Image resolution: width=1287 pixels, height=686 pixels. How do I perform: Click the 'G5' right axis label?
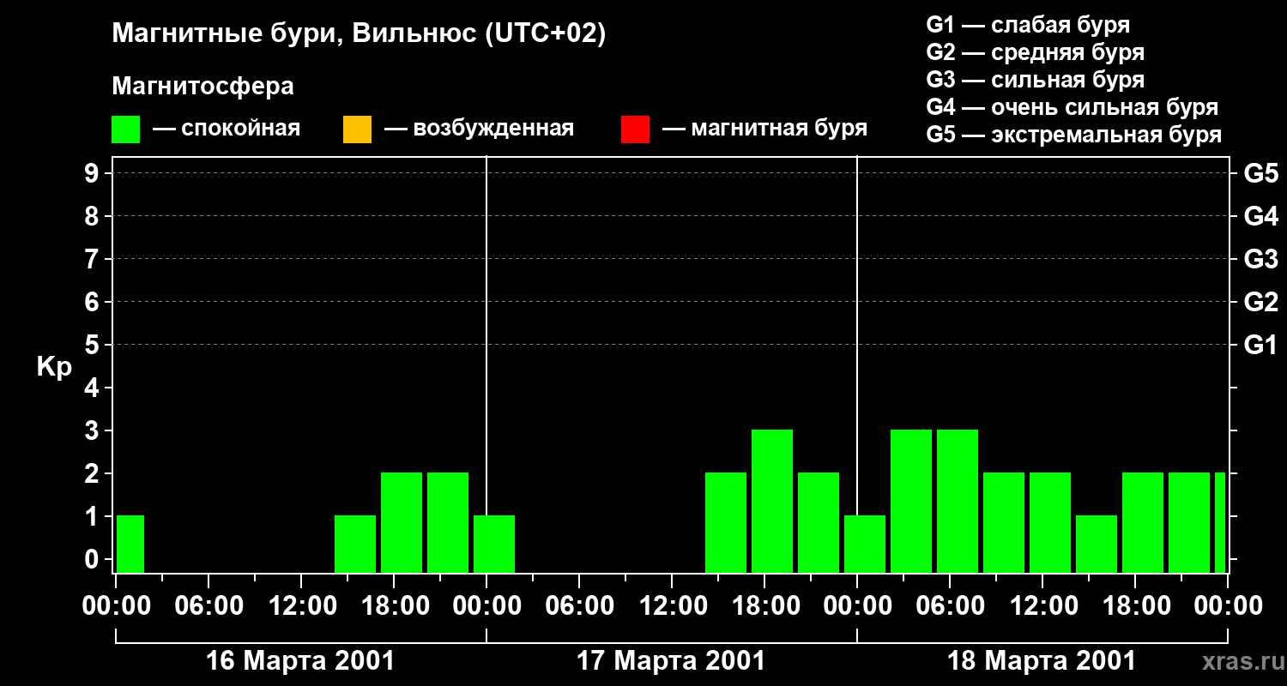(1260, 173)
